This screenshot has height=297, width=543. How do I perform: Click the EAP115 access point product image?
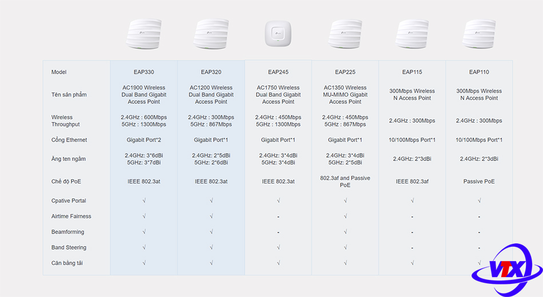coord(412,34)
